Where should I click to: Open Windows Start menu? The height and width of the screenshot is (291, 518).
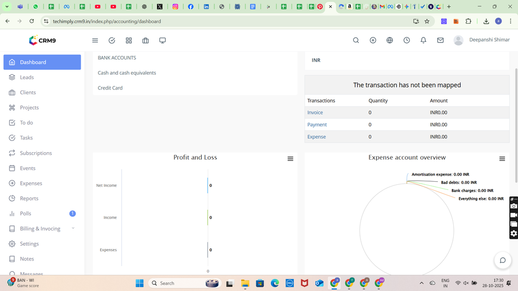139,283
